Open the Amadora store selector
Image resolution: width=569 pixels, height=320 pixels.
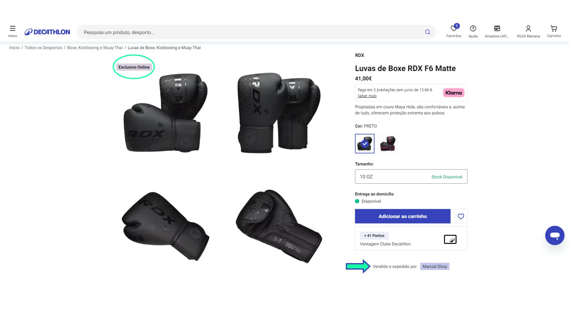point(496,31)
